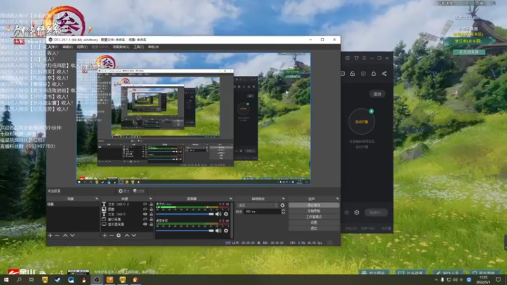The width and height of the screenshot is (507, 285).
Task: Open the QQ penguin icon in the taskbar
Action: [x=84, y=279]
